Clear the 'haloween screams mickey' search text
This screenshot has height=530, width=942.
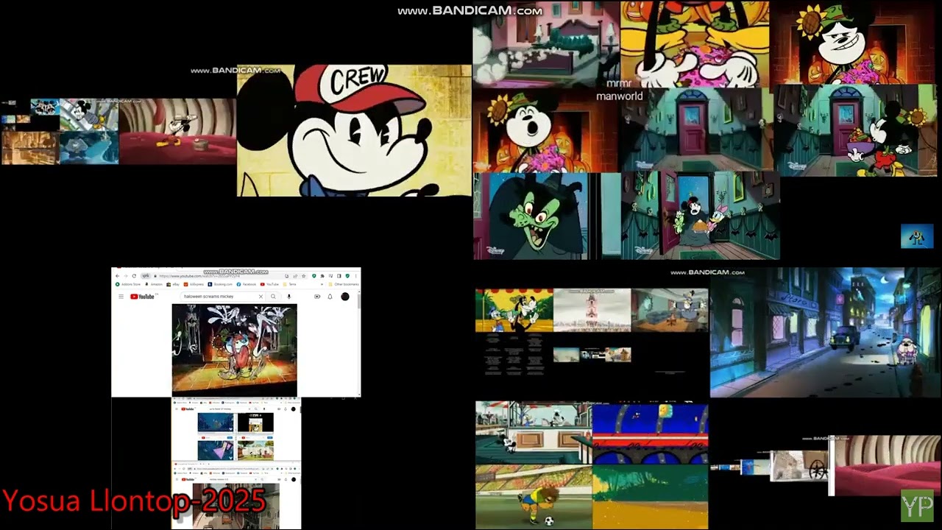[x=261, y=297]
